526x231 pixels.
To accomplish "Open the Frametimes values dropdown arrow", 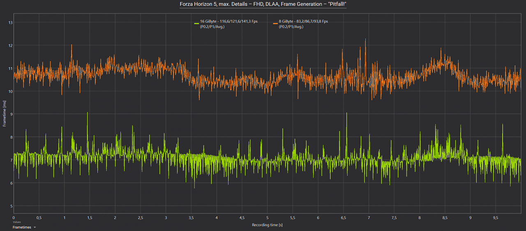I will (35, 227).
